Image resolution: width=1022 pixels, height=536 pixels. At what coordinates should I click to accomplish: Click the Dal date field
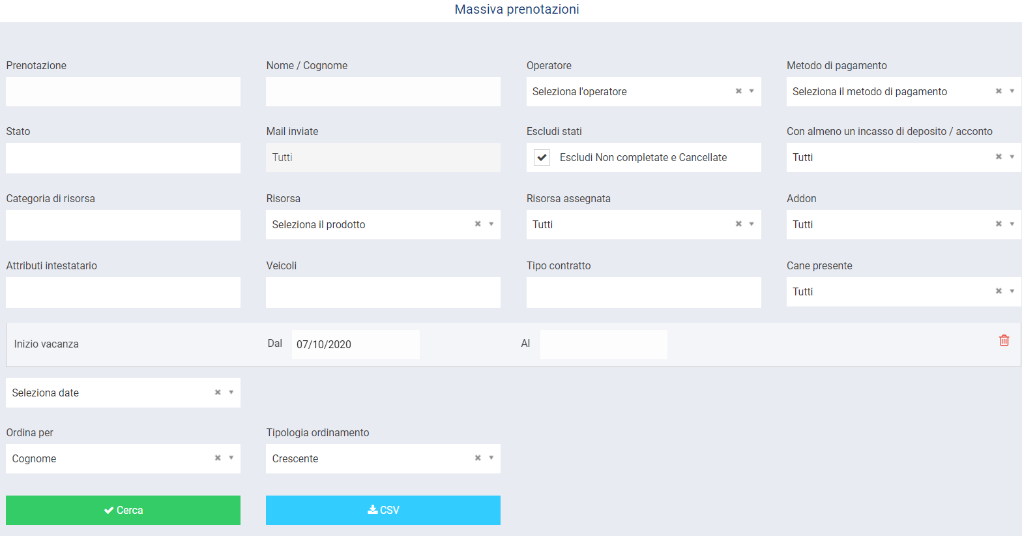(355, 344)
